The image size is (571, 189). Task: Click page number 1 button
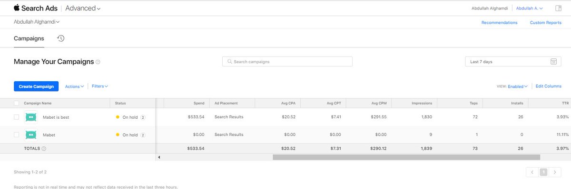click(x=543, y=172)
